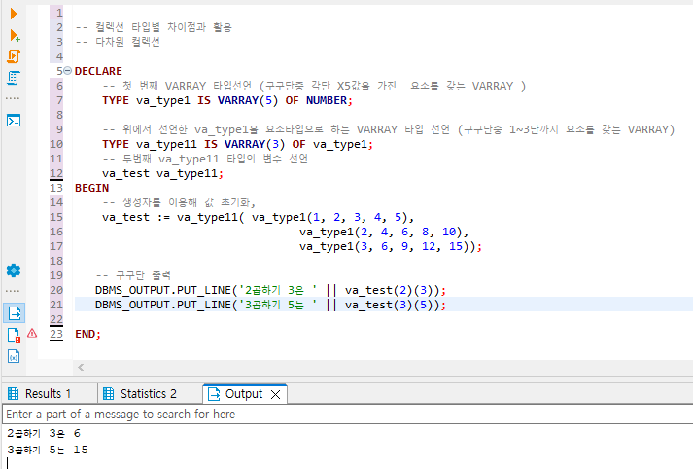The height and width of the screenshot is (469, 693).
Task: Click the Output tab document icon
Action: point(214,393)
